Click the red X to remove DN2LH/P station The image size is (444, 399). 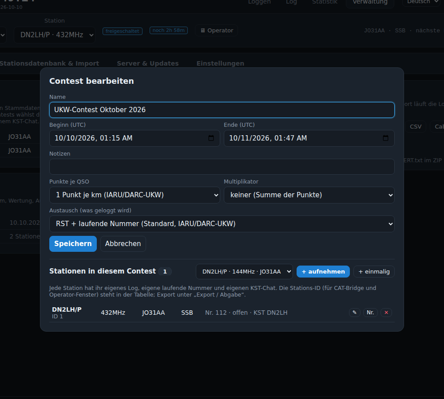386,313
